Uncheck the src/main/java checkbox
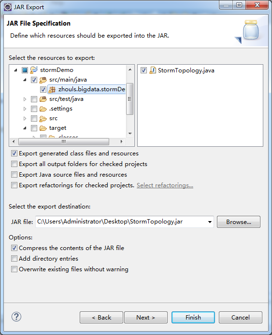 (34, 80)
